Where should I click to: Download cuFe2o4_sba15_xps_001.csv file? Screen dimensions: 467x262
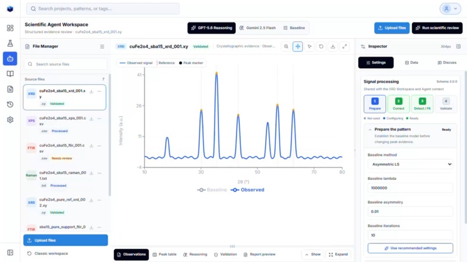(92, 119)
